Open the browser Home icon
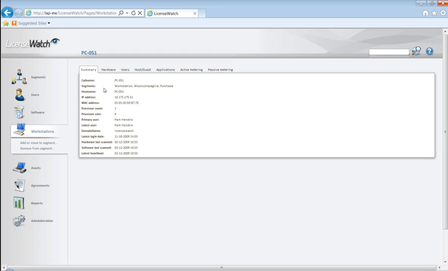Image resolution: width=448 pixels, height=271 pixels. click(x=425, y=13)
